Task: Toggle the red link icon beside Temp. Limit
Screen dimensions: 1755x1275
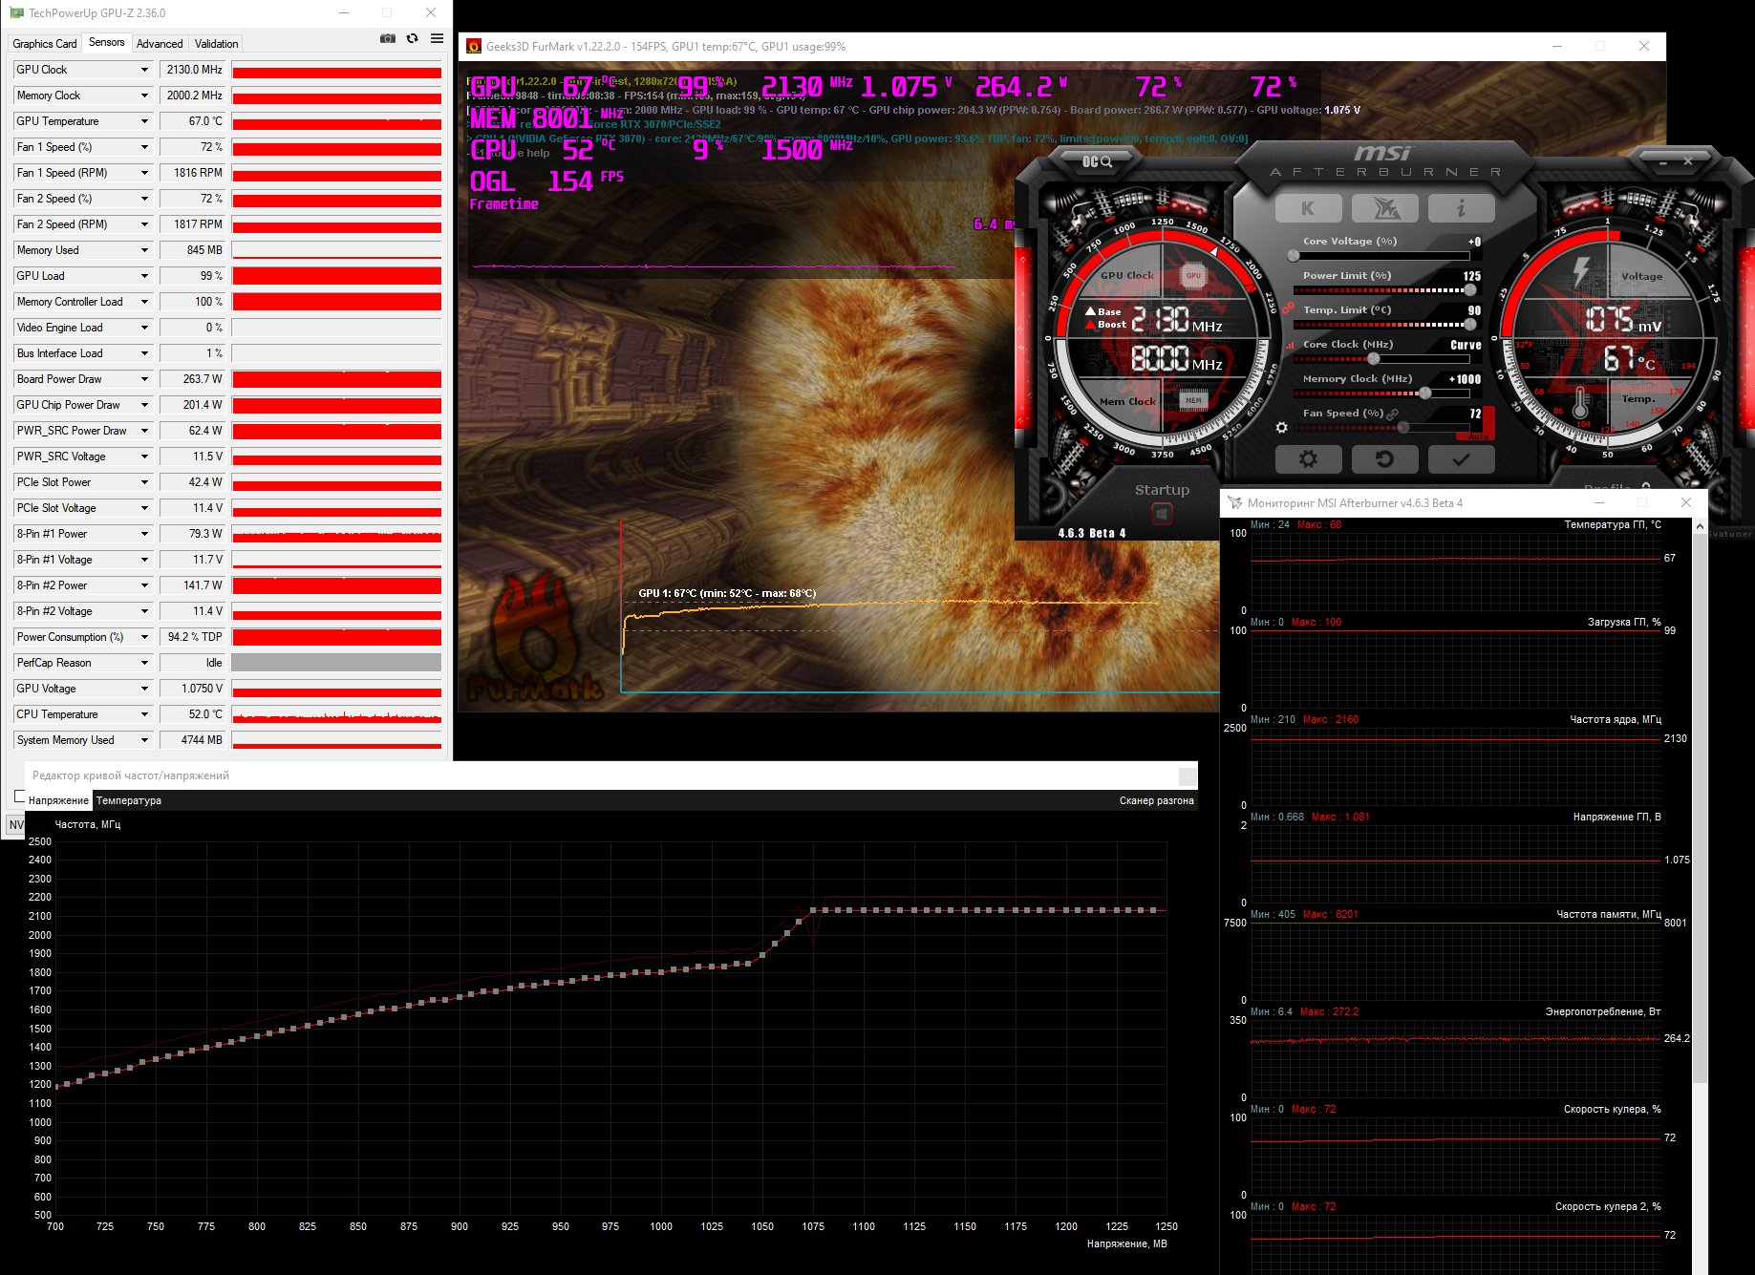Action: click(x=1289, y=308)
